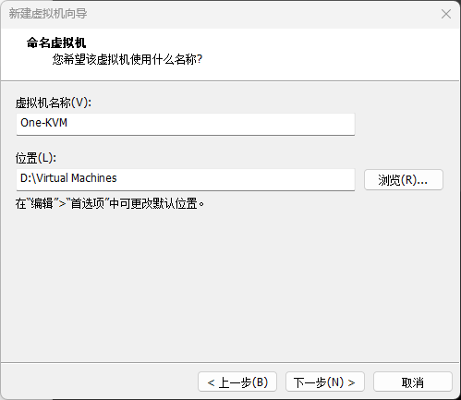Click the 您希望该虚拟机使用什么名称? subtitle
This screenshot has height=400, width=461.
(x=127, y=59)
